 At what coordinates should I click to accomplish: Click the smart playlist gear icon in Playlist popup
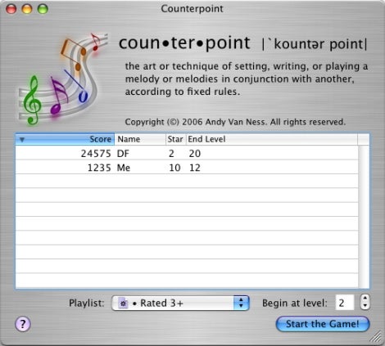coord(123,303)
